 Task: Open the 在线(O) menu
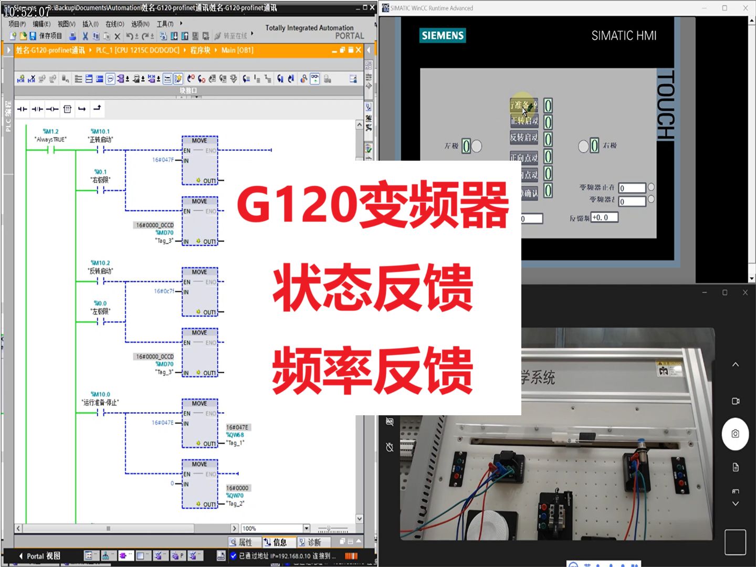click(x=114, y=24)
